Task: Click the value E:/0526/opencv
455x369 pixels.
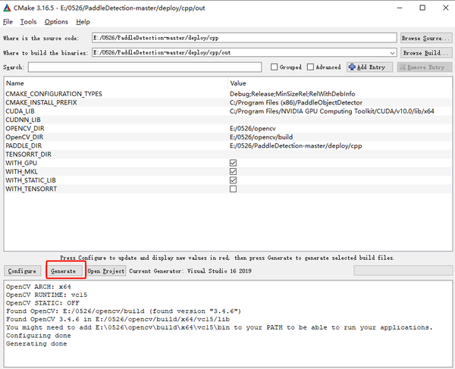Action: point(253,128)
